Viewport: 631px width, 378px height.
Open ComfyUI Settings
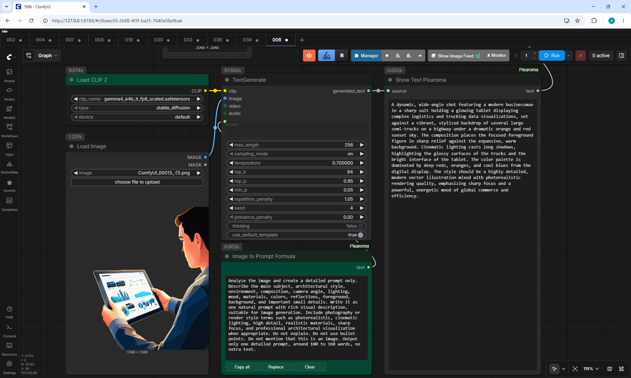coord(10,367)
